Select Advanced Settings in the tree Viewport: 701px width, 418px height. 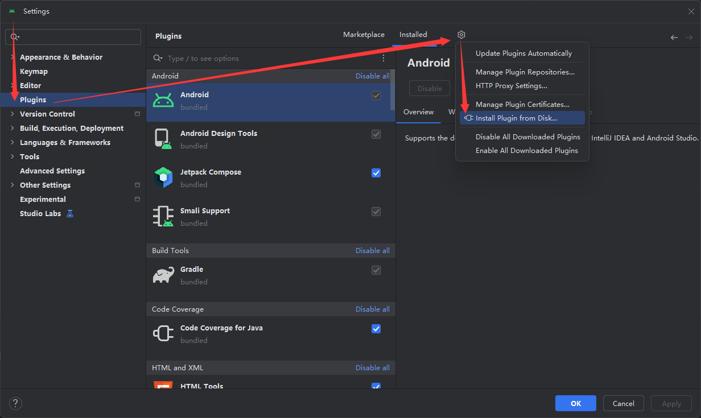point(52,171)
